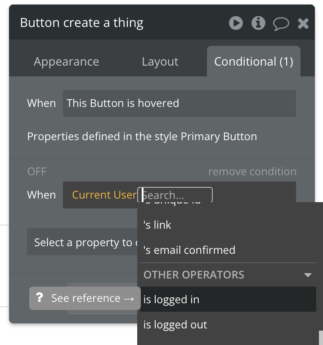This screenshot has width=323, height=345.
Task: Click the Current User expression token
Action: point(104,195)
